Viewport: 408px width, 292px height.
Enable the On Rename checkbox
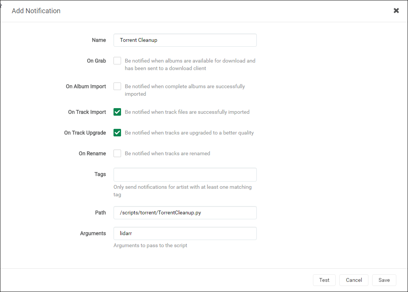117,153
